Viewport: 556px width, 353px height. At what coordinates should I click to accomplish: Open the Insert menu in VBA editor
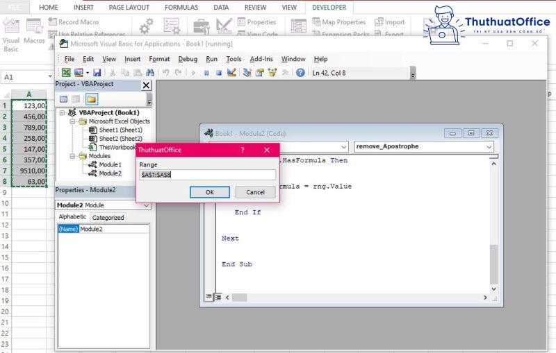(x=132, y=59)
